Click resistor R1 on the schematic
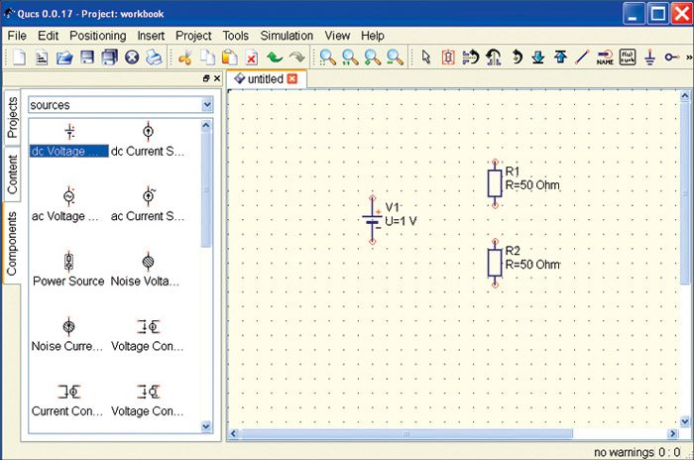Viewport: 694px width, 460px height. pyautogui.click(x=494, y=183)
